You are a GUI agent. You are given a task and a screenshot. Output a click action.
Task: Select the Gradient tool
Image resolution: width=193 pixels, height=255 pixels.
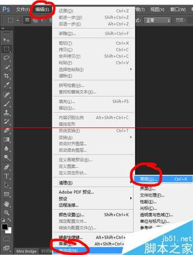[x=7, y=140]
